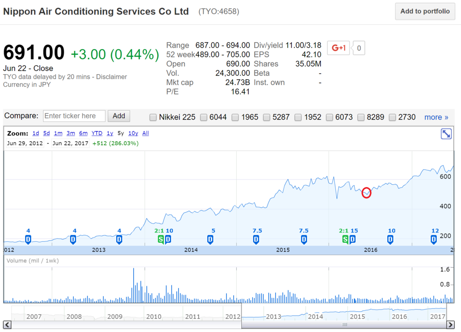The height and width of the screenshot is (332, 461).
Task: Click scrollbar right arrow below chart
Action: click(450, 325)
